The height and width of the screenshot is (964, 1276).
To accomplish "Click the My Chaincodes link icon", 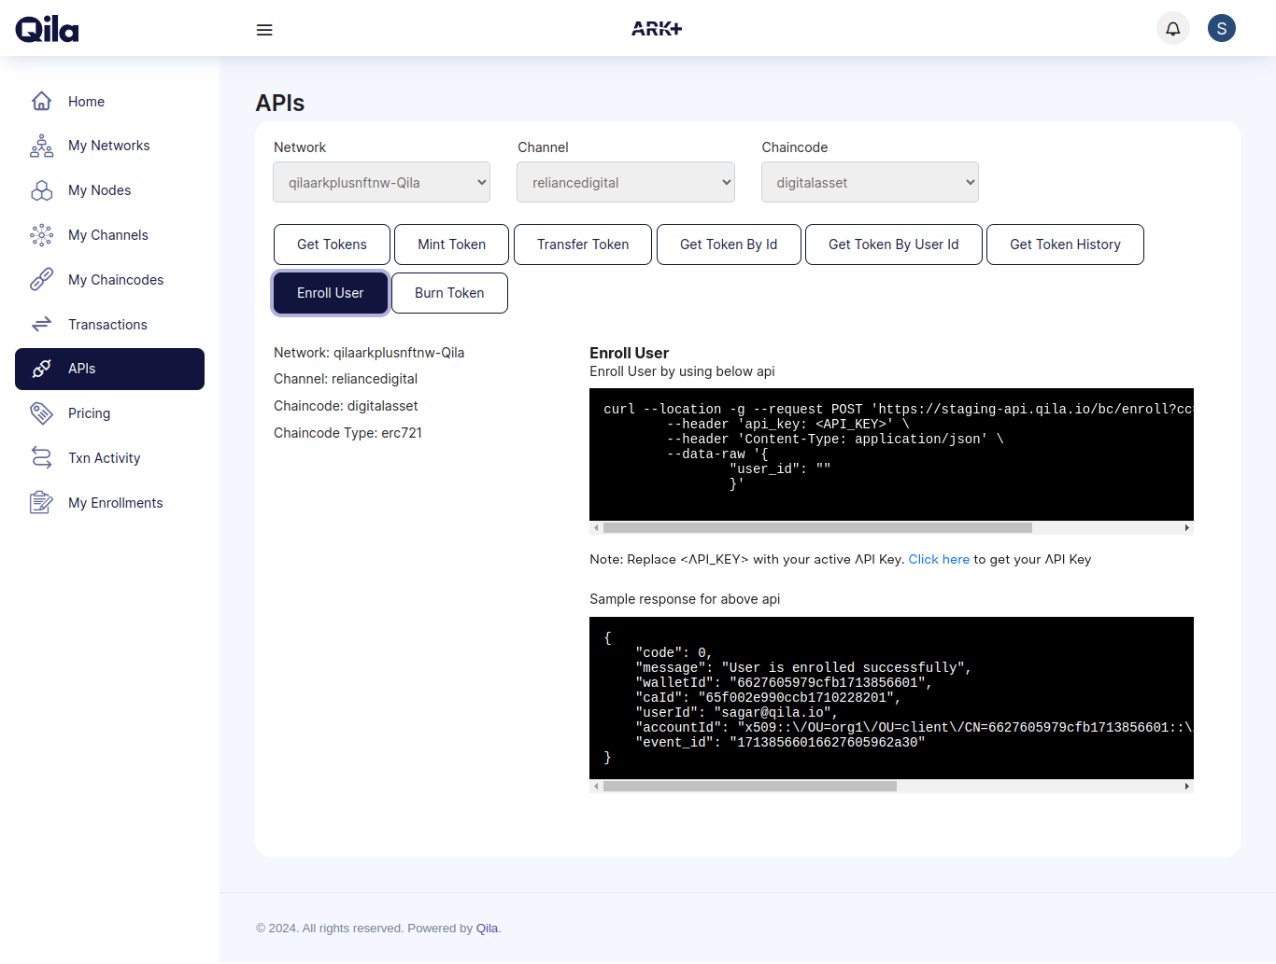I will click(41, 280).
